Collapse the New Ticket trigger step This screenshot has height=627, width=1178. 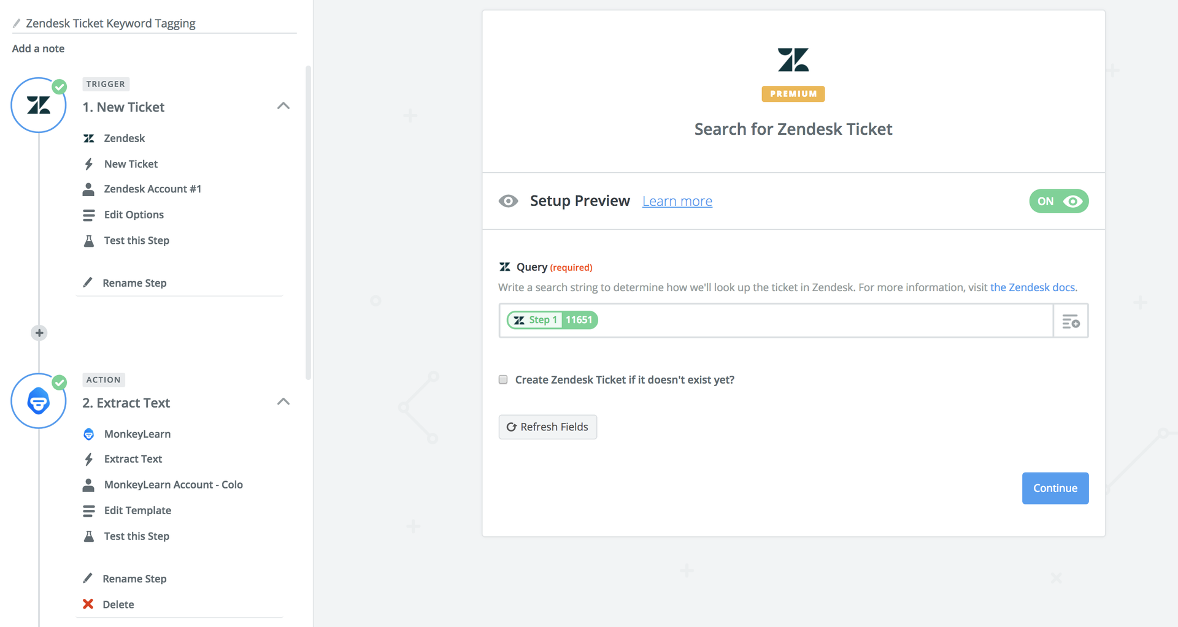283,106
